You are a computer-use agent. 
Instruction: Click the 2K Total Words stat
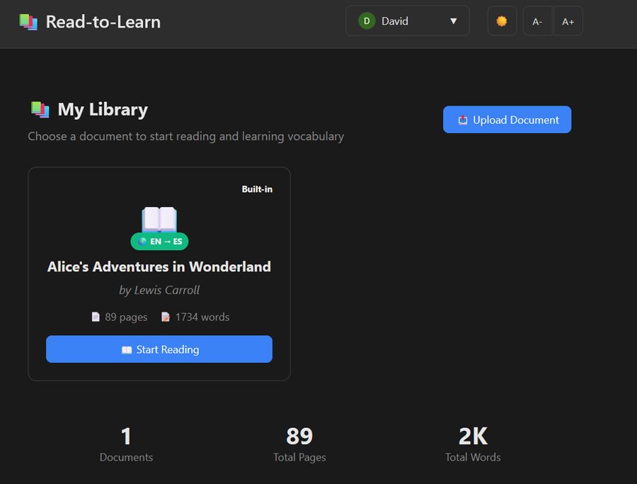472,443
